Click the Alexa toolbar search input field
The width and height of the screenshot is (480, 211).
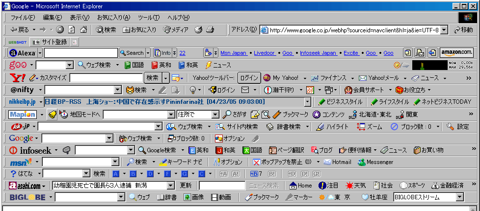point(80,53)
